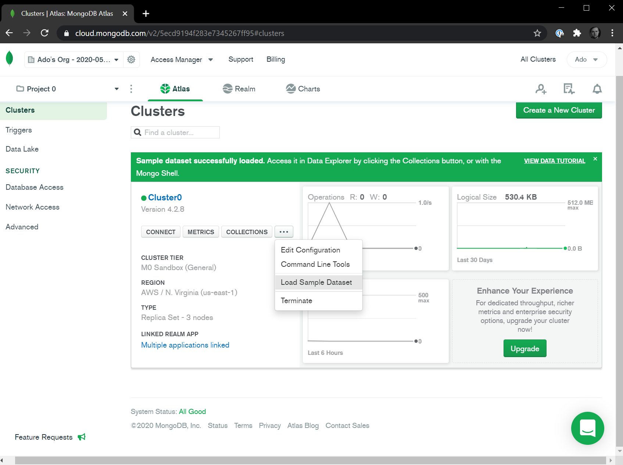Open the Contact Sales footer link
This screenshot has width=623, height=465.
point(347,425)
